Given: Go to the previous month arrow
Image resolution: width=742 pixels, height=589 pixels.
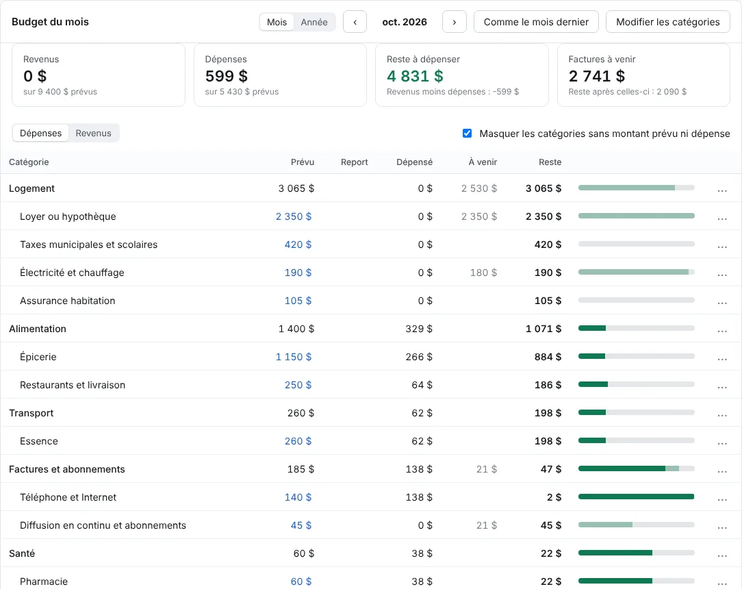Looking at the screenshot, I should pos(355,22).
